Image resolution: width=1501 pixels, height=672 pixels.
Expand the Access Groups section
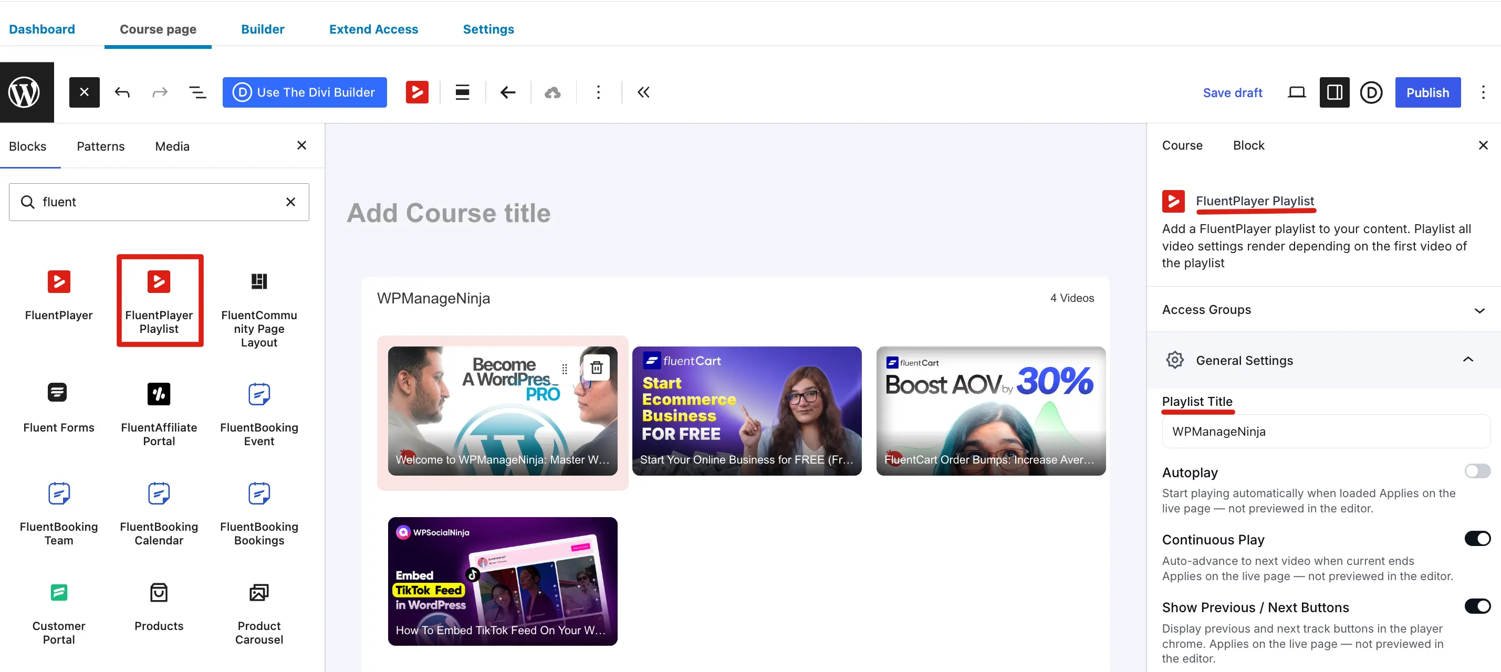pos(1323,310)
